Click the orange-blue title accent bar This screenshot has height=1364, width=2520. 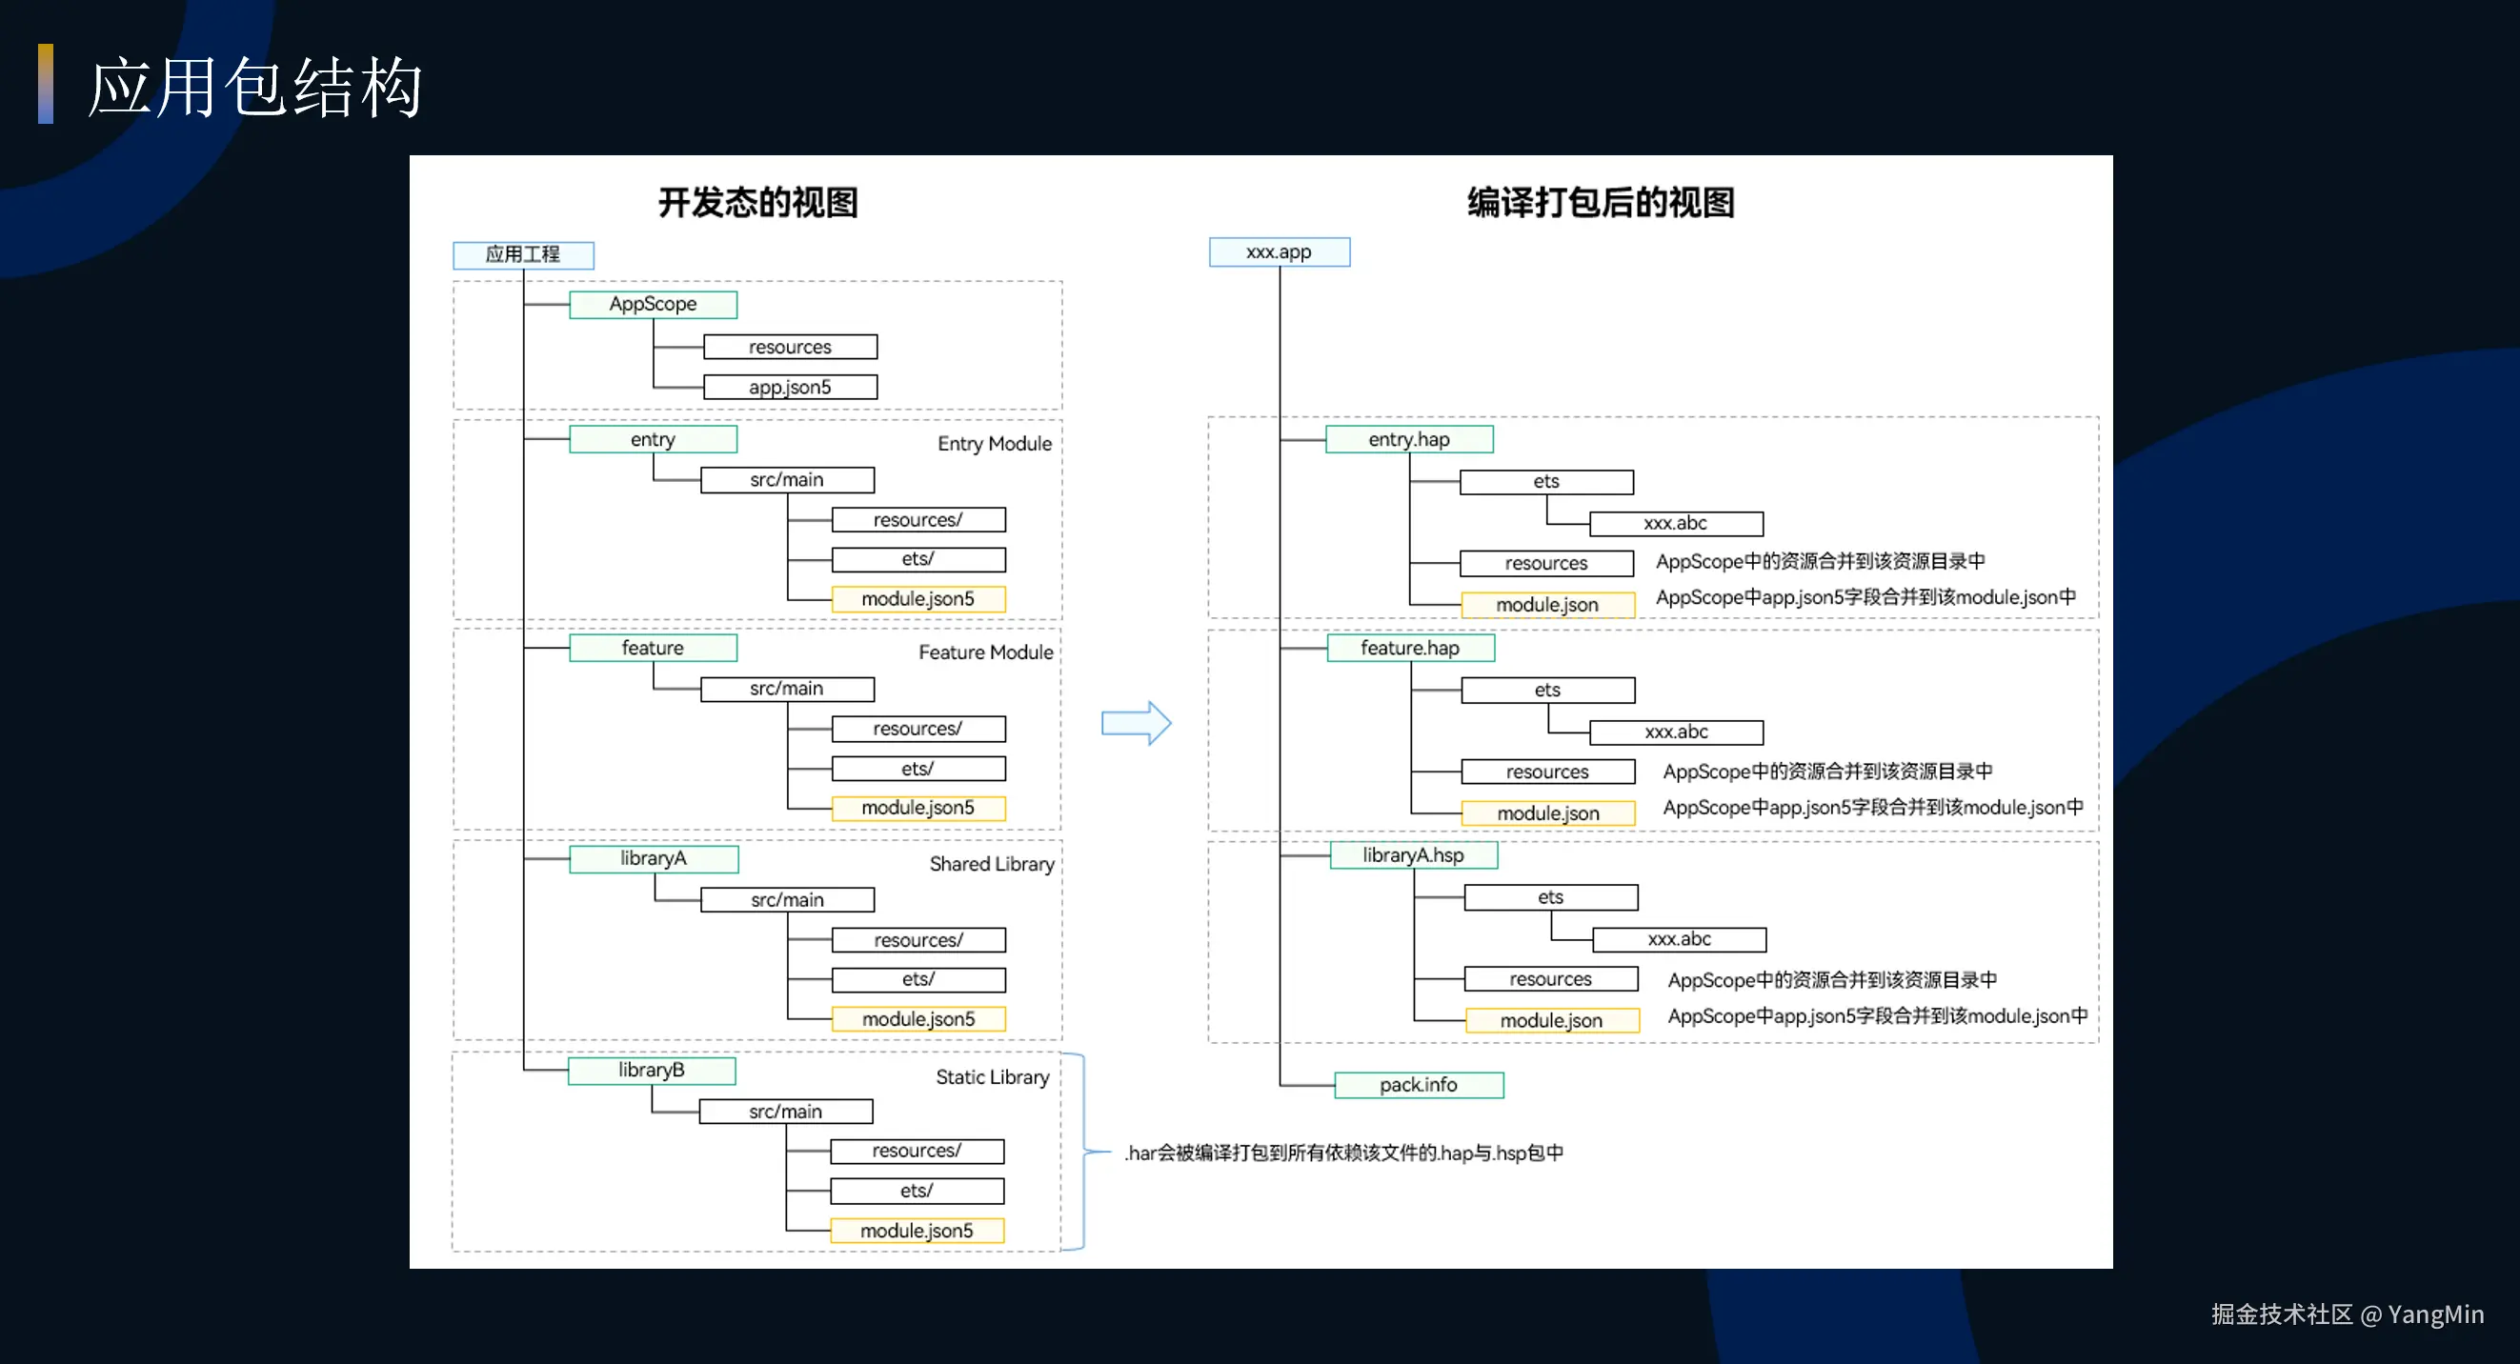[45, 84]
